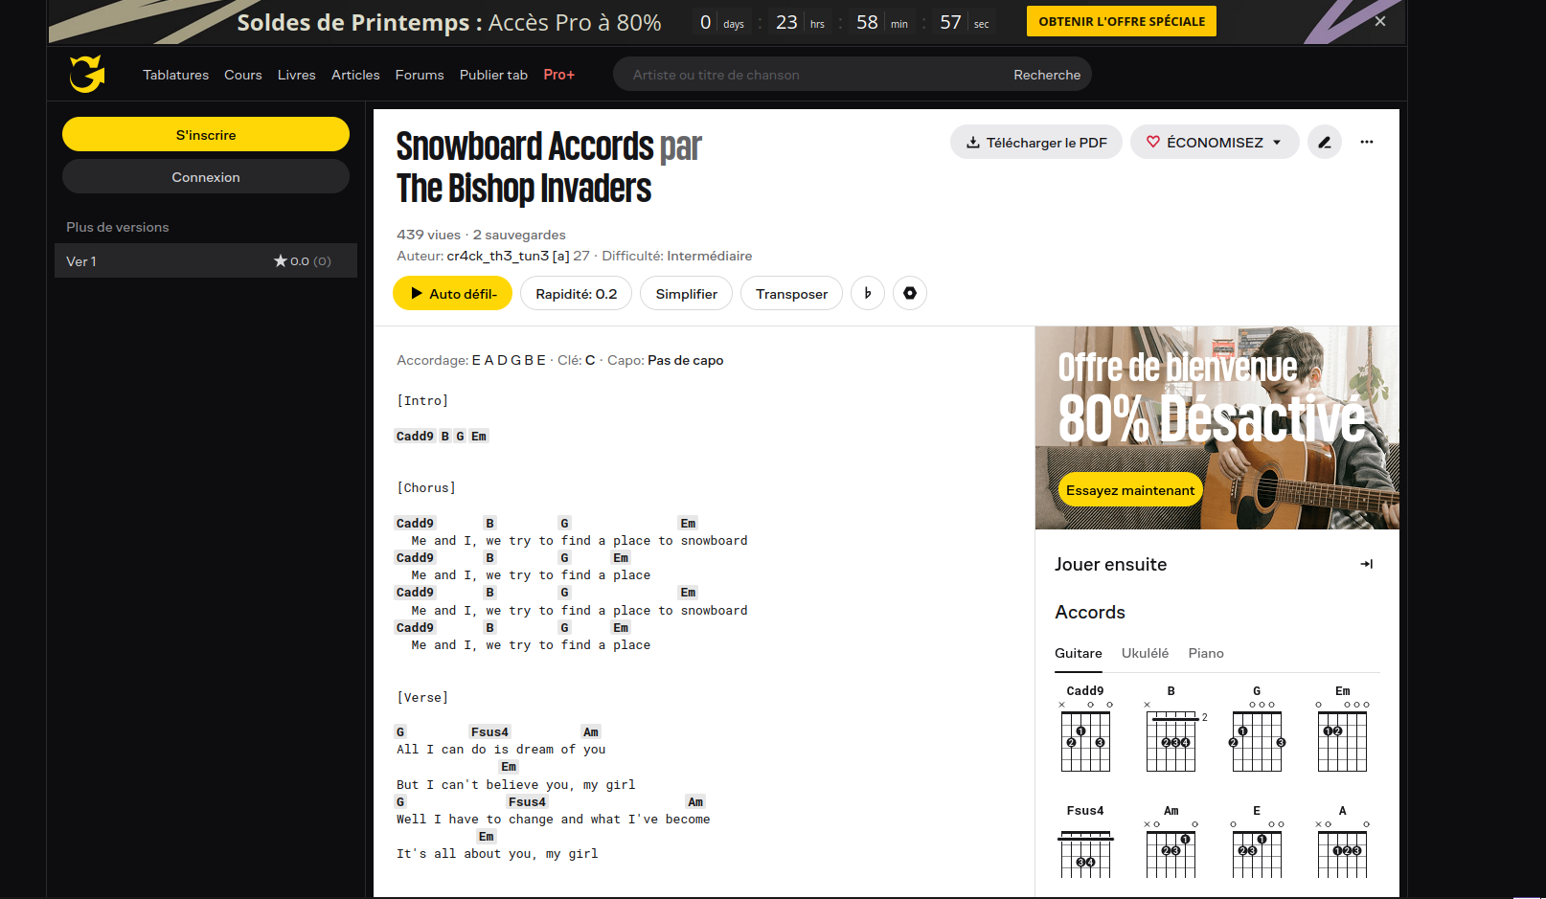This screenshot has width=1546, height=899.
Task: Open the Transposer options
Action: tap(791, 293)
